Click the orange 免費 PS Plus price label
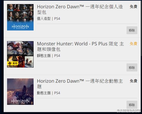 [x=133, y=44]
